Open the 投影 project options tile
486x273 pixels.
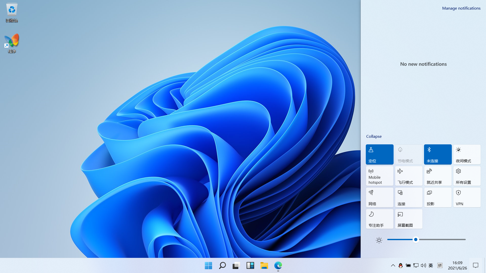click(438, 197)
